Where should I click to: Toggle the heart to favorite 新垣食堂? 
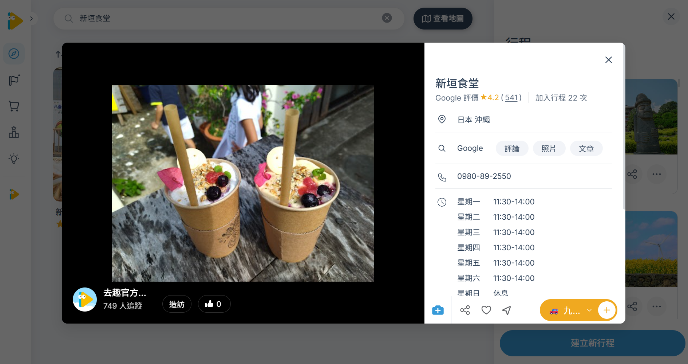pyautogui.click(x=486, y=310)
